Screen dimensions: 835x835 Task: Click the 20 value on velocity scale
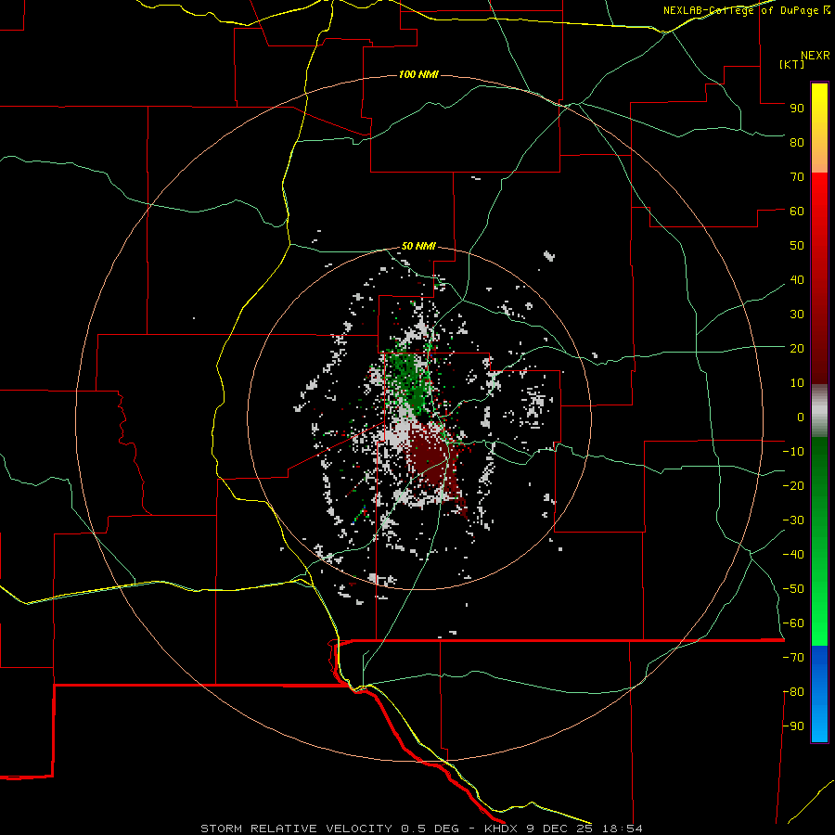[797, 348]
